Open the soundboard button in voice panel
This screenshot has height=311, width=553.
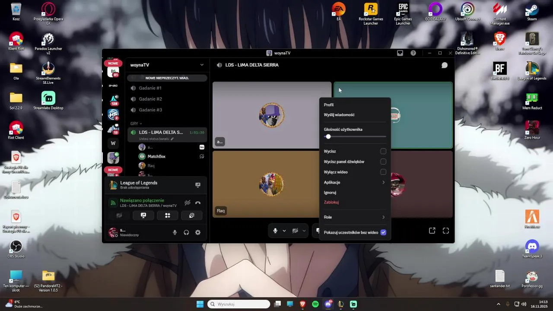(x=192, y=216)
